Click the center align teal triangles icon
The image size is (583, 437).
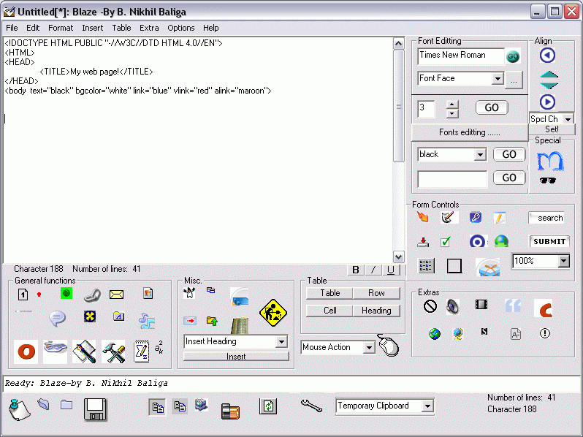[549, 80]
